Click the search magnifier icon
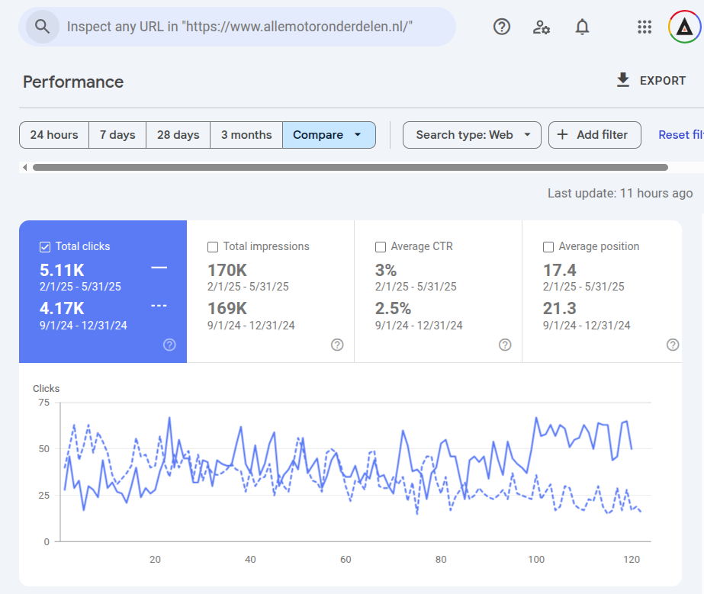 tap(42, 27)
